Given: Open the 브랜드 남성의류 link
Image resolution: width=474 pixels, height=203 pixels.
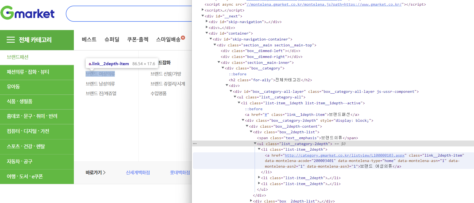Looking at the screenshot, I should (100, 84).
